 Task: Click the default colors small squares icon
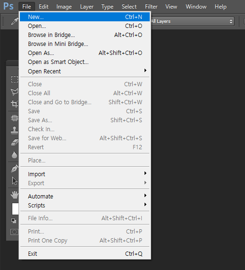pos(14,221)
